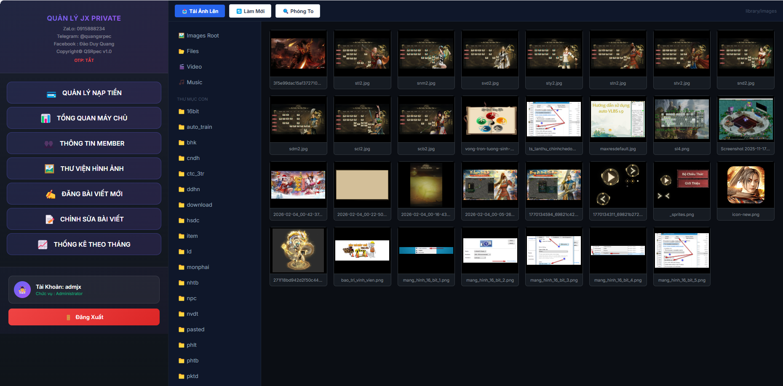Click the folder icon next to download
This screenshot has height=386, width=783.
tap(181, 205)
